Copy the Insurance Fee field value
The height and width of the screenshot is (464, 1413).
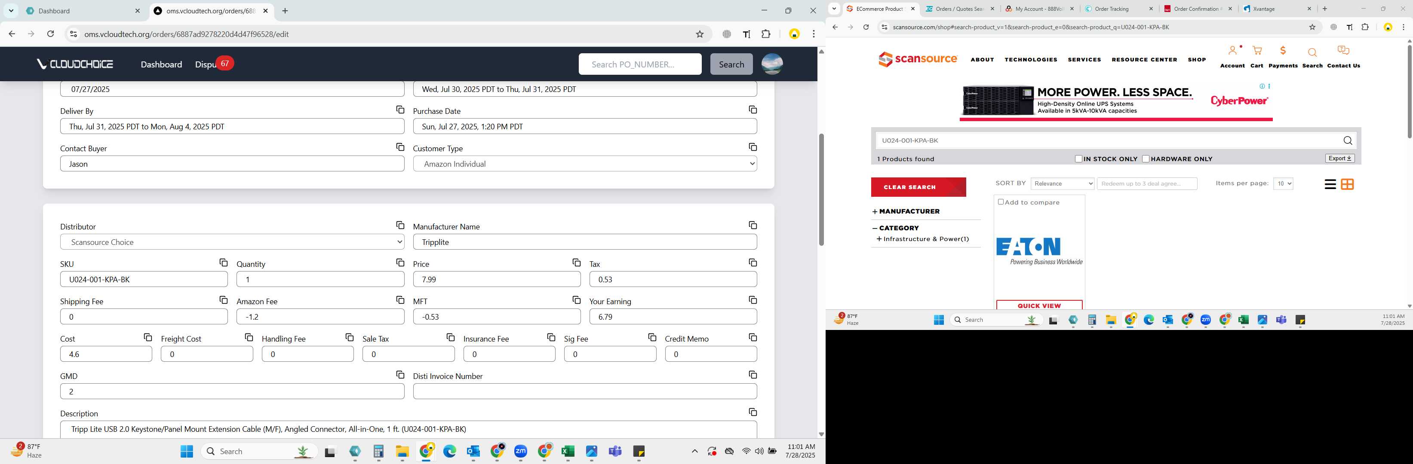click(x=551, y=337)
